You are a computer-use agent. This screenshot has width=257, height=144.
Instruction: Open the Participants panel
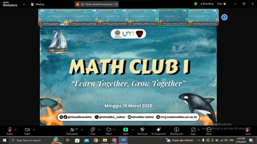(x=72, y=131)
